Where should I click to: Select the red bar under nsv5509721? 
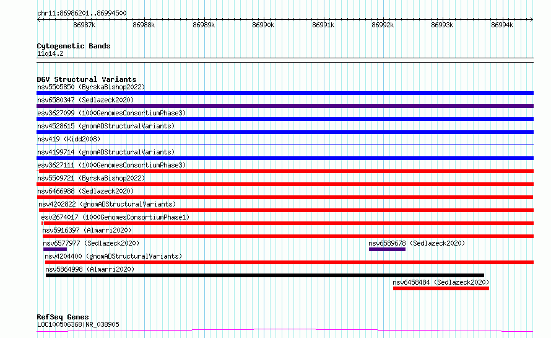click(285, 184)
